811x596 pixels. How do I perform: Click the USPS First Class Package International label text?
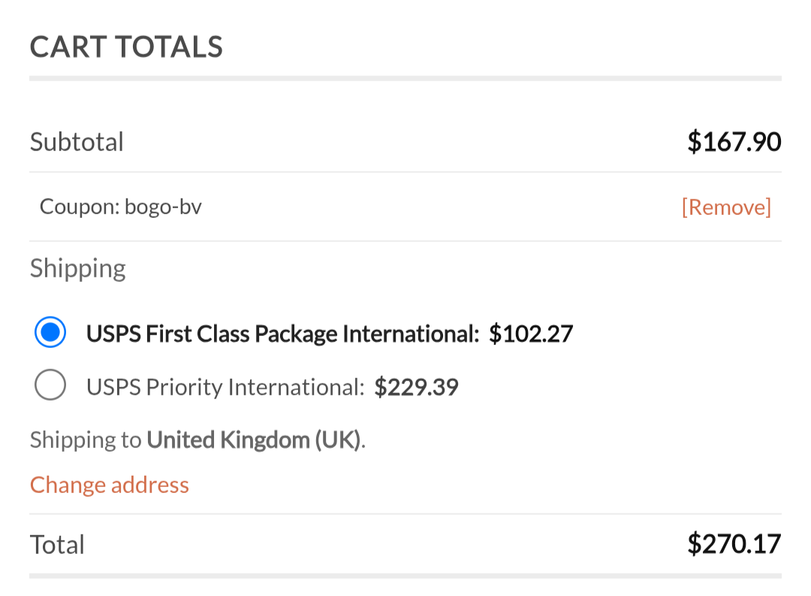[282, 333]
